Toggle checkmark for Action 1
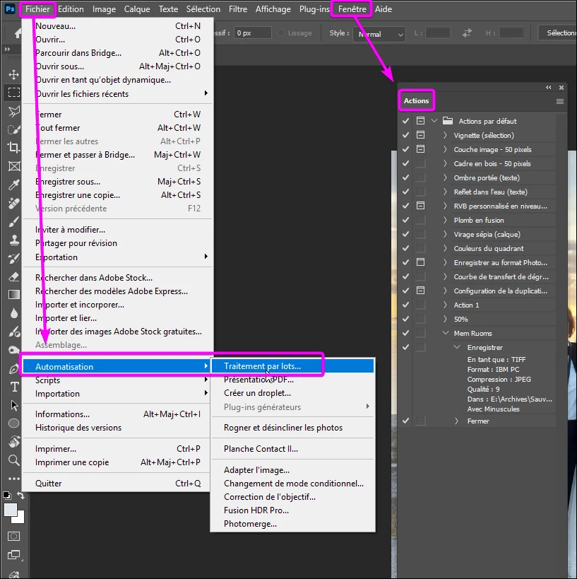Viewport: 577px width, 579px height. tap(405, 305)
